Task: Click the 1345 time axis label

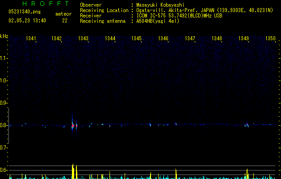Action: [136, 38]
